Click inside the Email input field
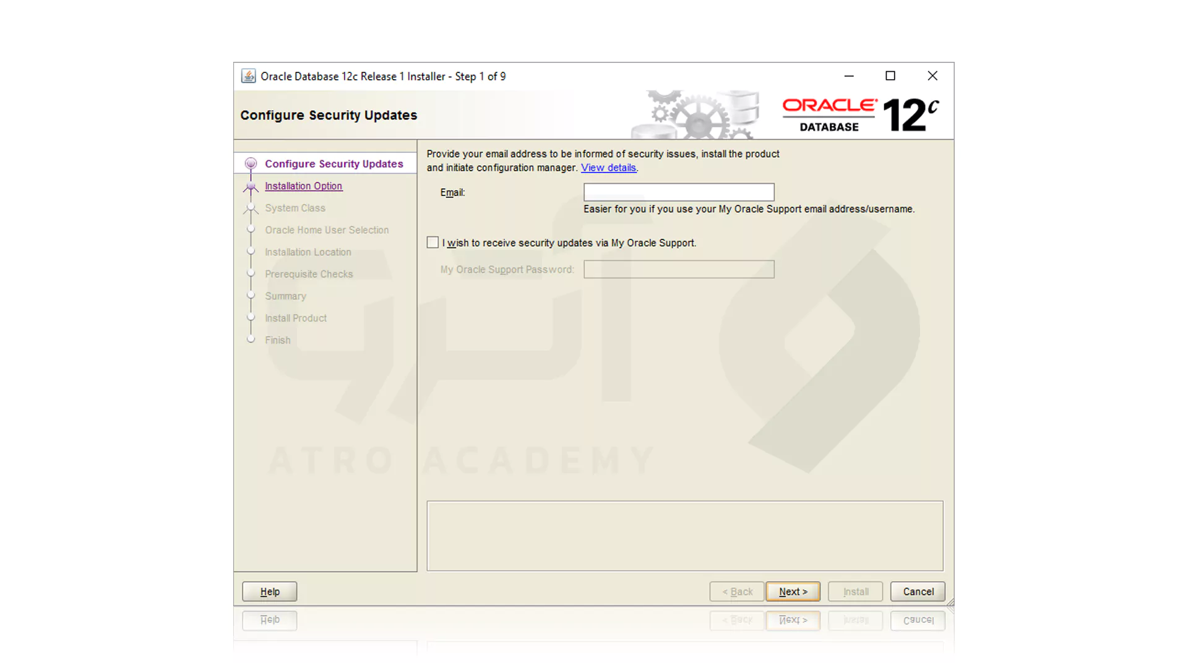The image size is (1188, 668). 679,192
